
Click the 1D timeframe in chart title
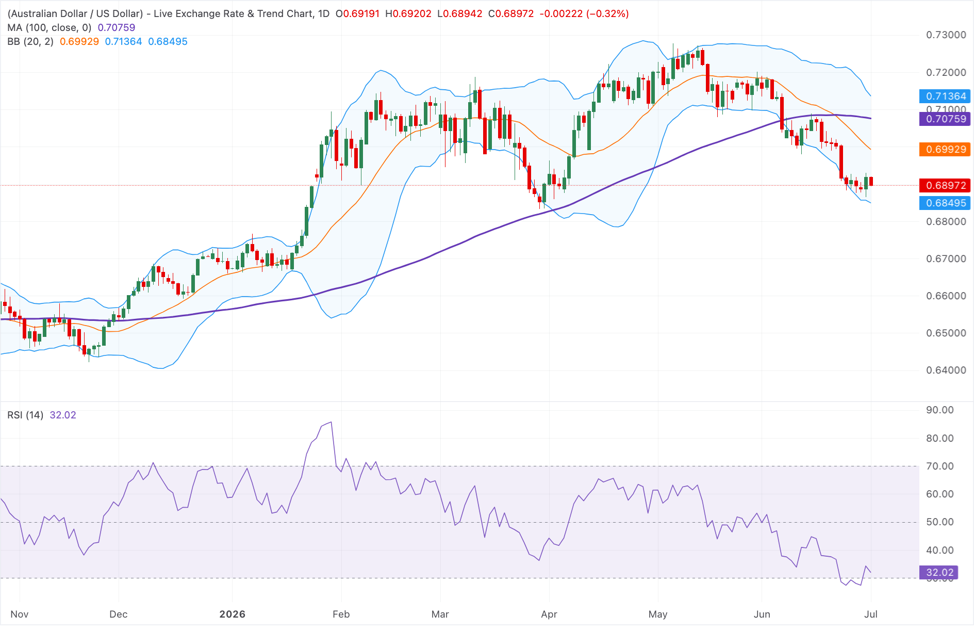tap(324, 14)
